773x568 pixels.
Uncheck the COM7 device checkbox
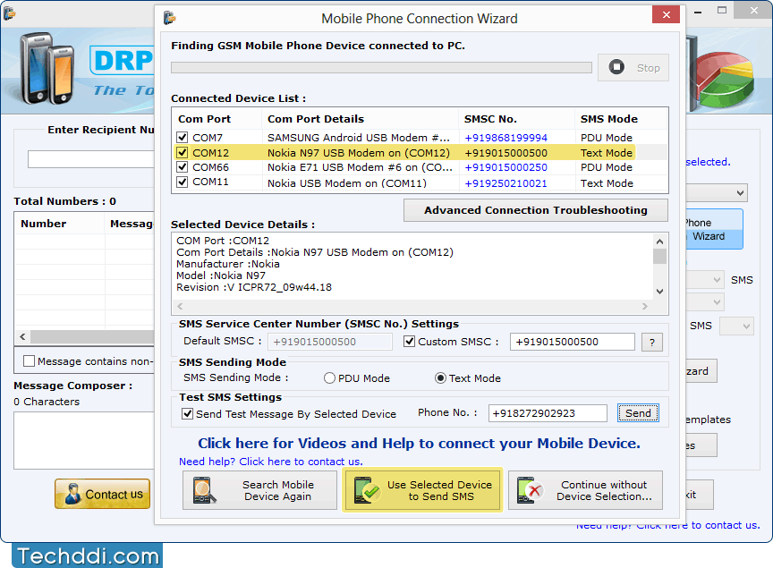(183, 137)
